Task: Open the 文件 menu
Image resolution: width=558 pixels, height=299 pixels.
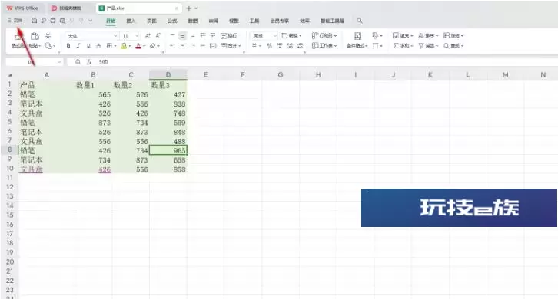Action: click(x=15, y=21)
